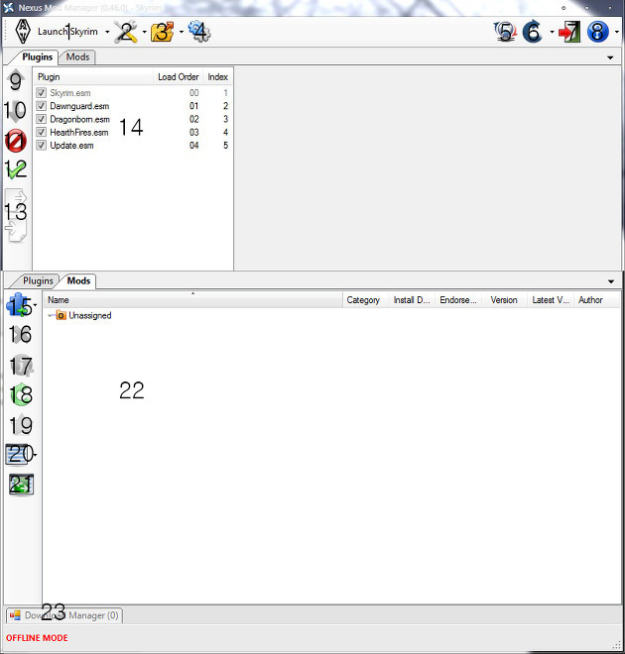Screen dimensions: 625x654
Task: Select the Dragonborn.esm plugin row
Action: point(133,119)
